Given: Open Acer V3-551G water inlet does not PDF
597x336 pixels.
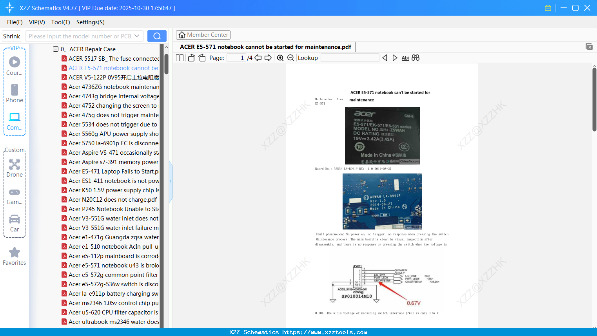Looking at the screenshot, I should pos(111,219).
